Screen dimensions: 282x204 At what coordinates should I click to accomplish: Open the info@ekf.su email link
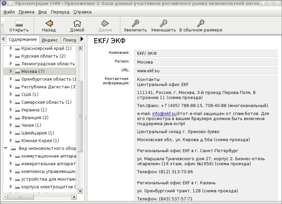coord(164,114)
